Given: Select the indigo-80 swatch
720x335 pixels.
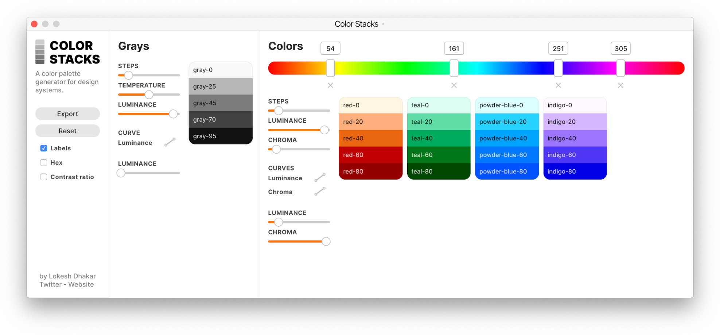Looking at the screenshot, I should tap(575, 172).
